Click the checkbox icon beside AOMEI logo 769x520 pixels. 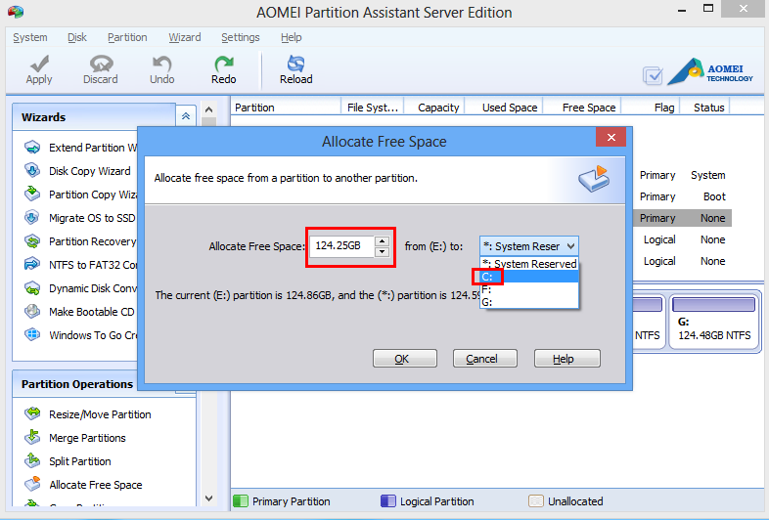click(653, 75)
